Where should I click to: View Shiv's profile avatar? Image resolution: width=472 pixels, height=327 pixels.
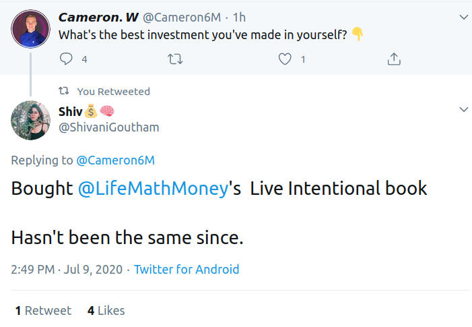point(31,121)
